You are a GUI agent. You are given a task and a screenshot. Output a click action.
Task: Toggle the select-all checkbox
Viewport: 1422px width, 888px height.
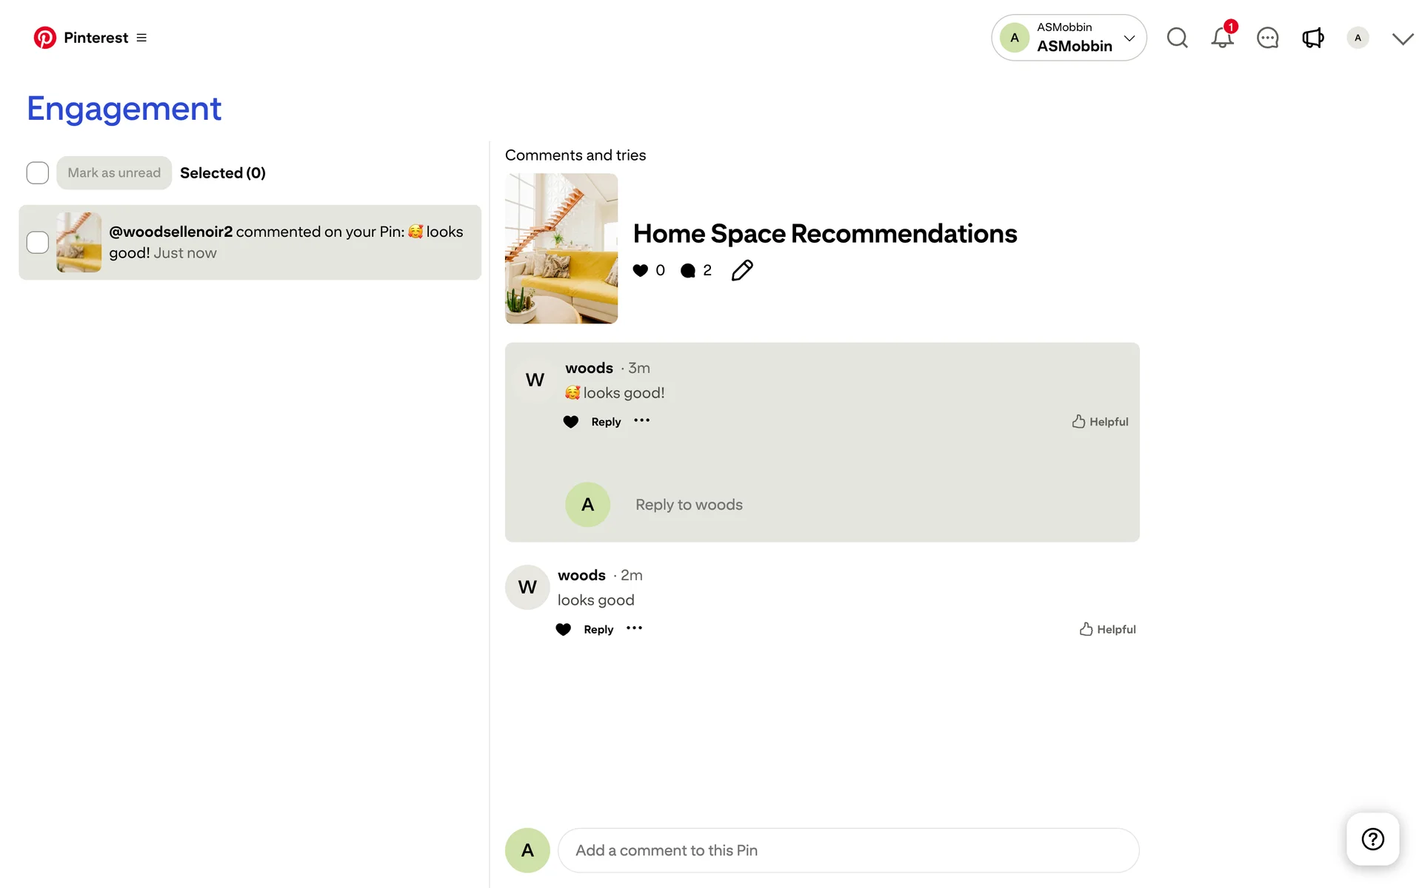click(38, 173)
